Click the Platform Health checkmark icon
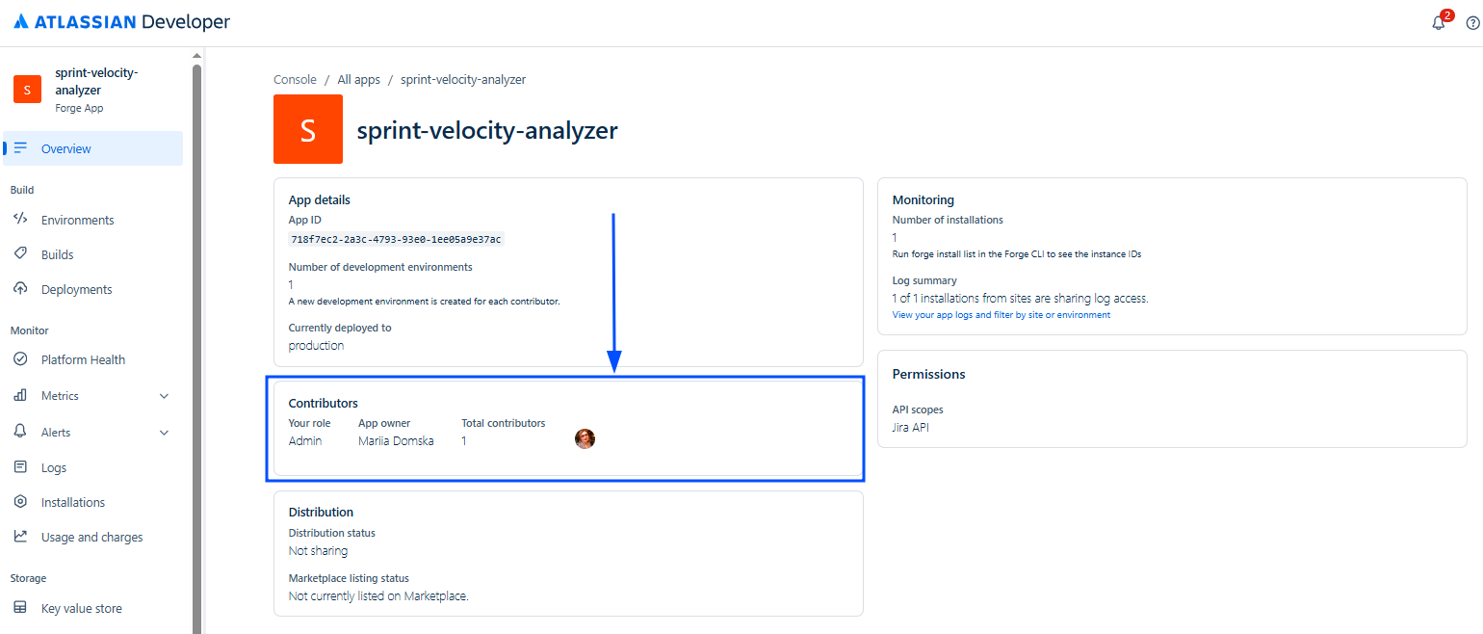Viewport: 1483px width, 634px height. click(20, 359)
